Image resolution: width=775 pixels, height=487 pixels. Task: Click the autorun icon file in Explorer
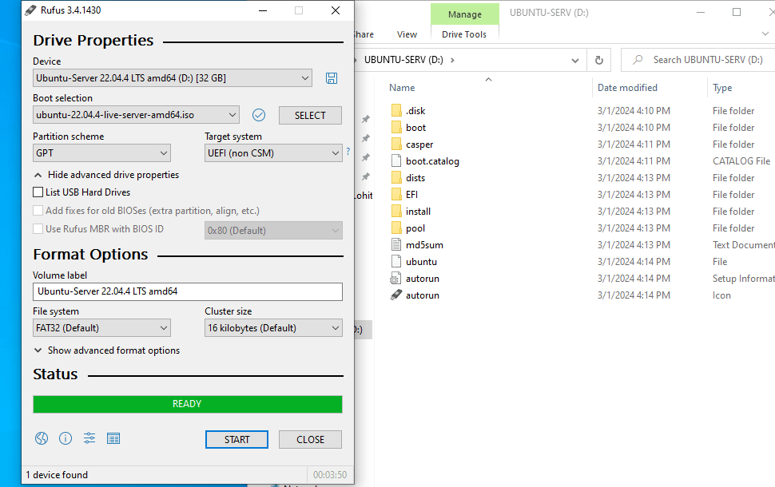pyautogui.click(x=422, y=295)
